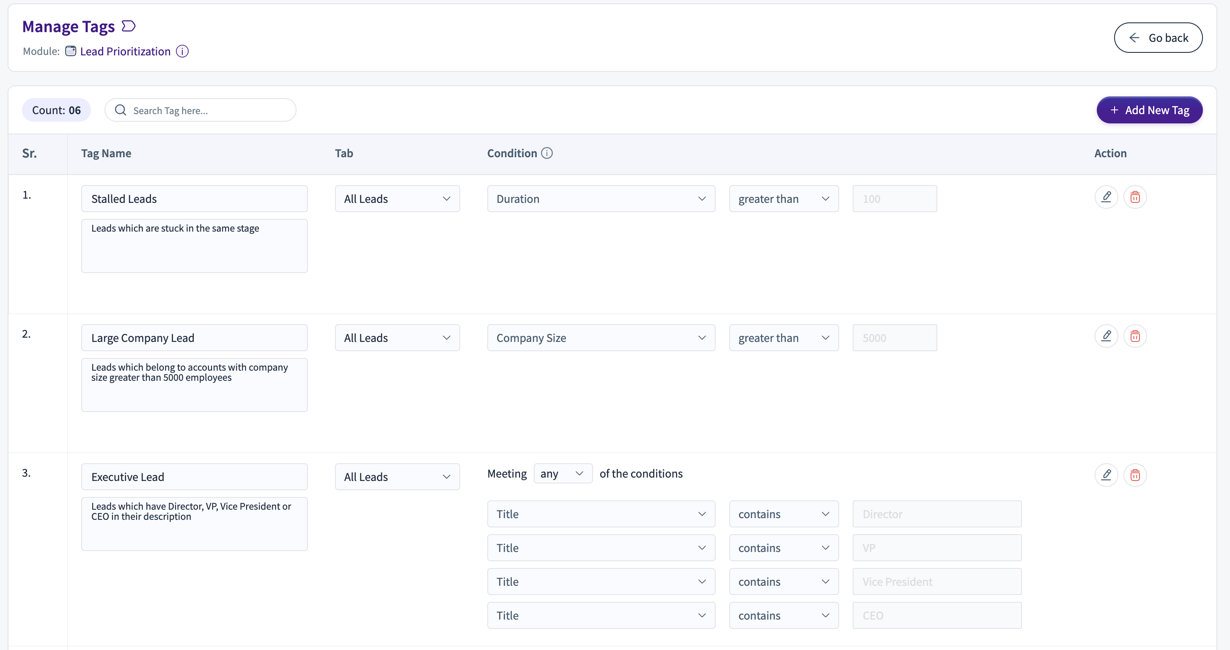Open the Lead Prioritization module link
The width and height of the screenshot is (1230, 650).
(125, 51)
